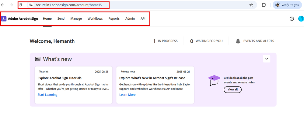Screen dimensions: 304x114
Task: Bookmark this page with the star icon
Action: point(251,5)
